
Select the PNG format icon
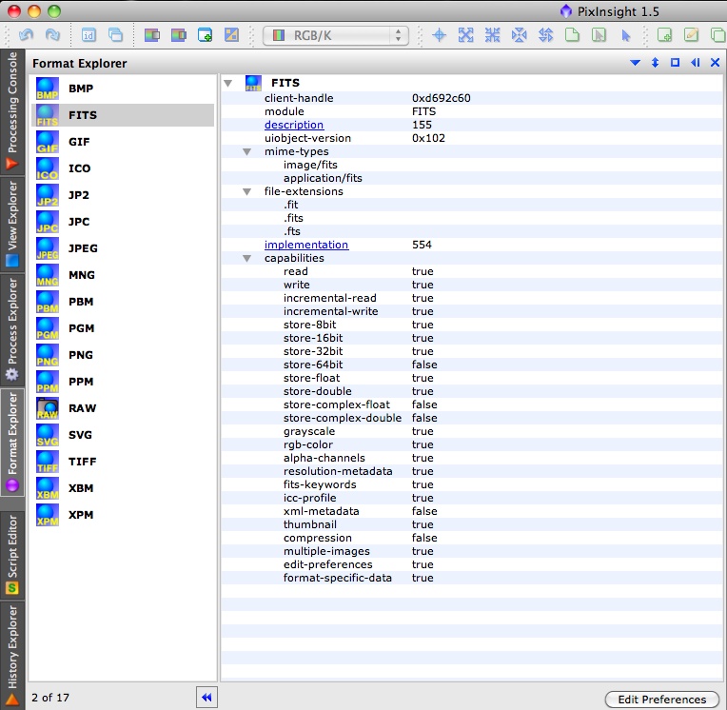48,355
